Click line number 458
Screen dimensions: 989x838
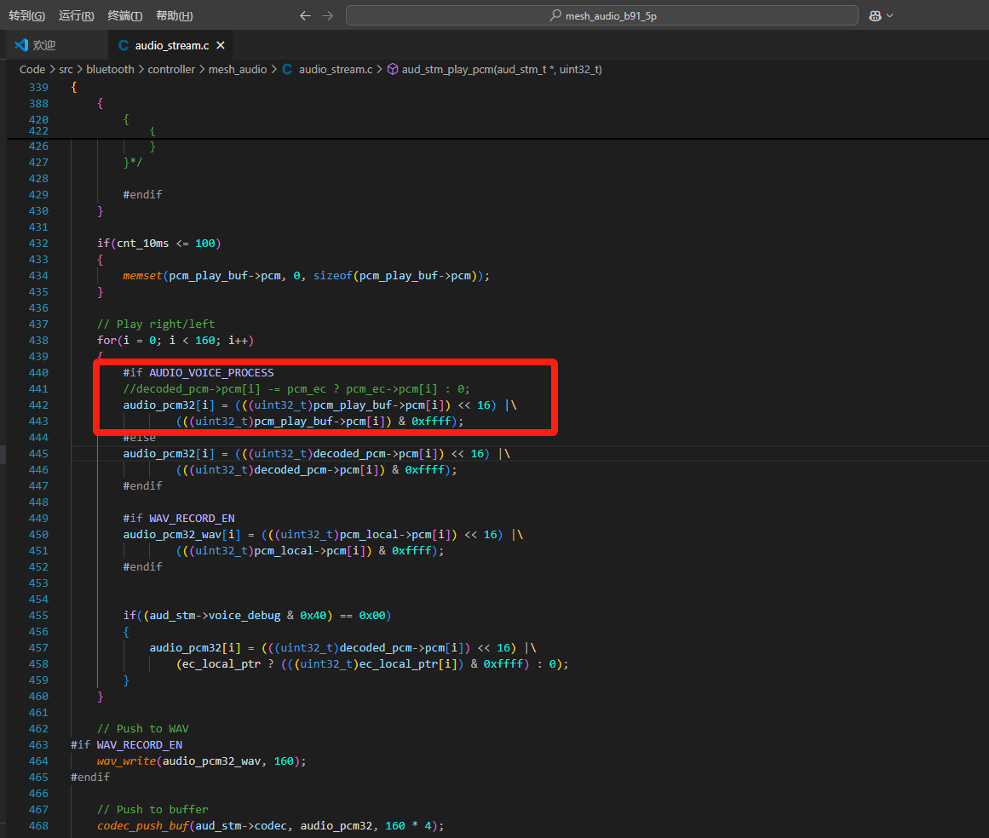(x=38, y=664)
